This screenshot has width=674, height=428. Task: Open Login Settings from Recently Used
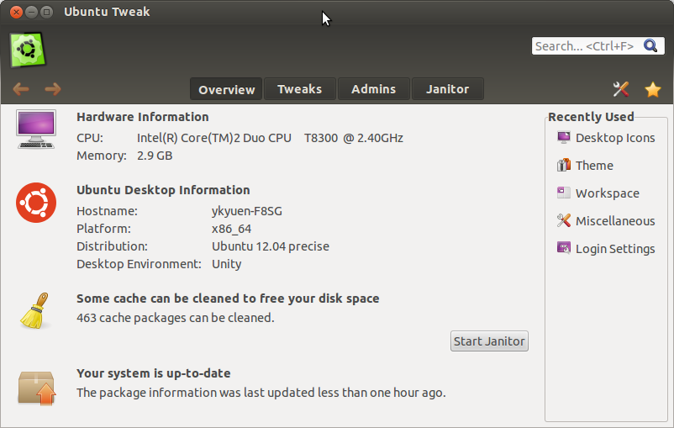pos(614,249)
